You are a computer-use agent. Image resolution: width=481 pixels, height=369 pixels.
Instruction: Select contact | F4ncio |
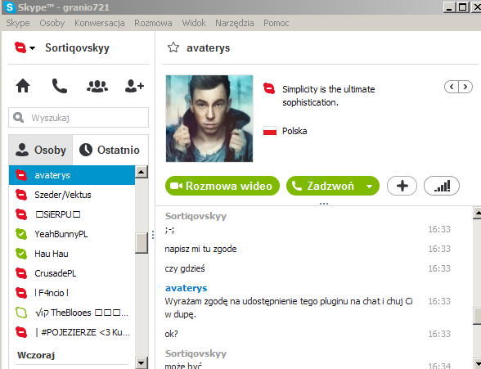click(x=72, y=293)
